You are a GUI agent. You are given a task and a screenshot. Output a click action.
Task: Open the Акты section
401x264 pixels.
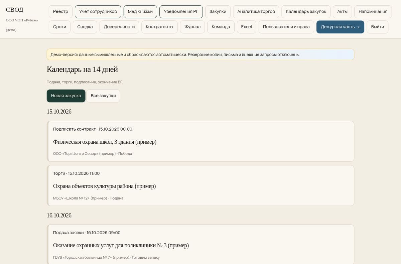coord(343,12)
